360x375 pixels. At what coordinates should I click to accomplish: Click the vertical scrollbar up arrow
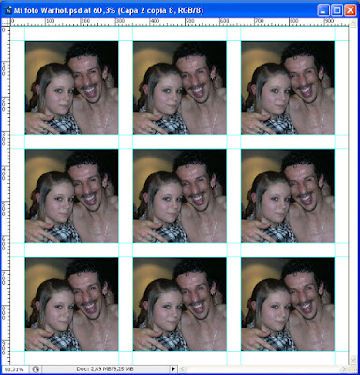[353, 22]
